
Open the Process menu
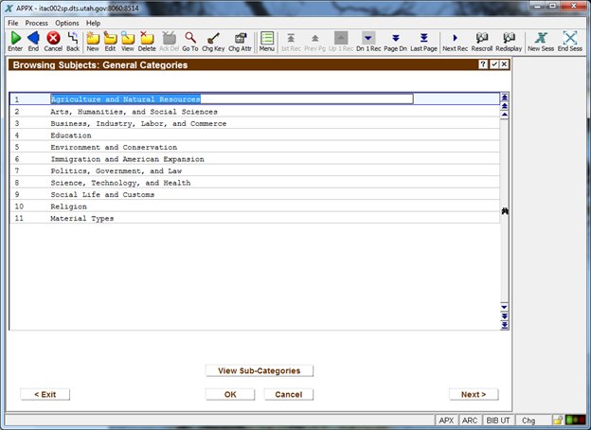point(36,22)
